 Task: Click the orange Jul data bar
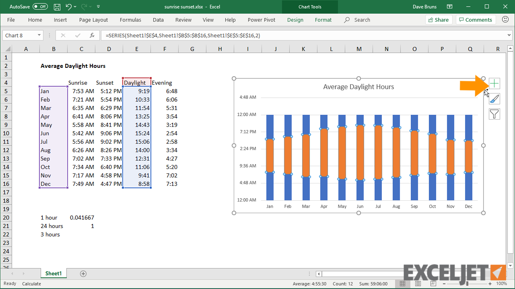click(x=378, y=152)
